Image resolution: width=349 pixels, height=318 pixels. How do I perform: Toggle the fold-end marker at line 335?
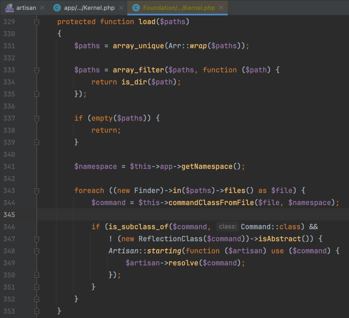coord(37,94)
